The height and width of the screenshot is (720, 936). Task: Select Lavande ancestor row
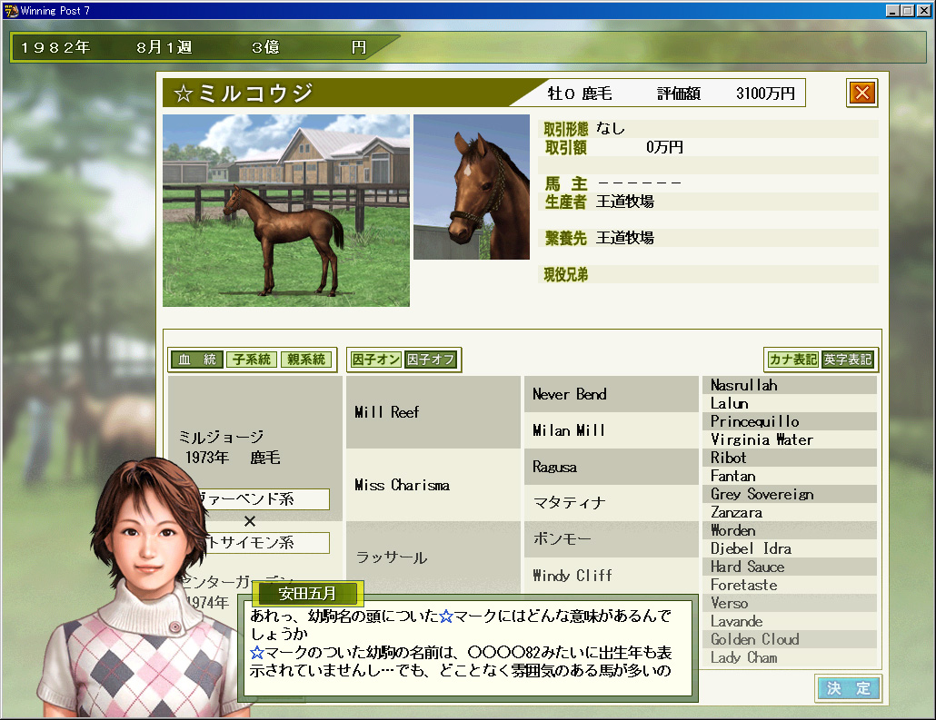pyautogui.click(x=790, y=621)
